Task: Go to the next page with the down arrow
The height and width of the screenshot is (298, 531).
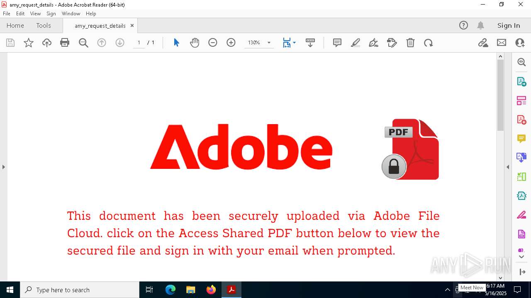Action: coord(120,43)
